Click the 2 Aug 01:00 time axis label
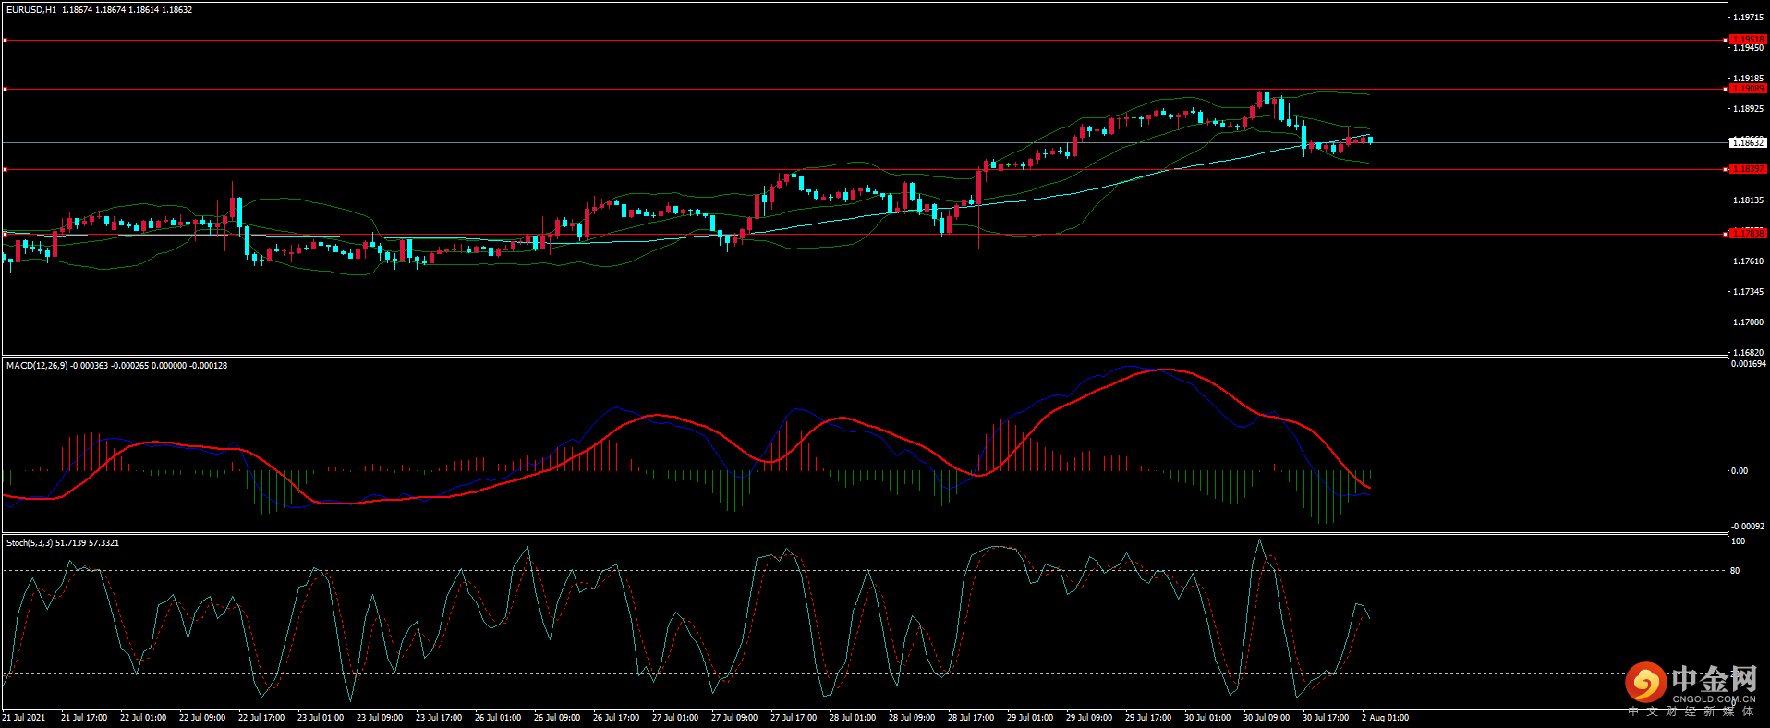The image size is (1770, 728). tap(1385, 718)
